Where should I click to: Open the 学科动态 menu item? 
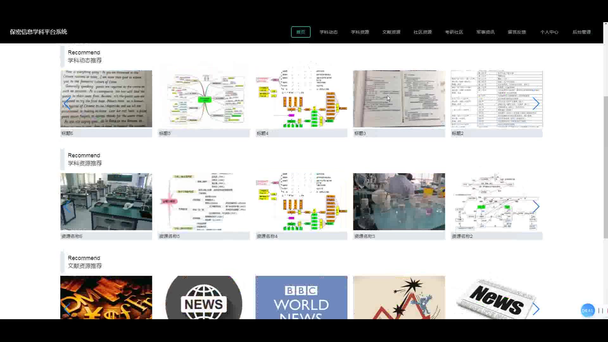[x=328, y=32]
